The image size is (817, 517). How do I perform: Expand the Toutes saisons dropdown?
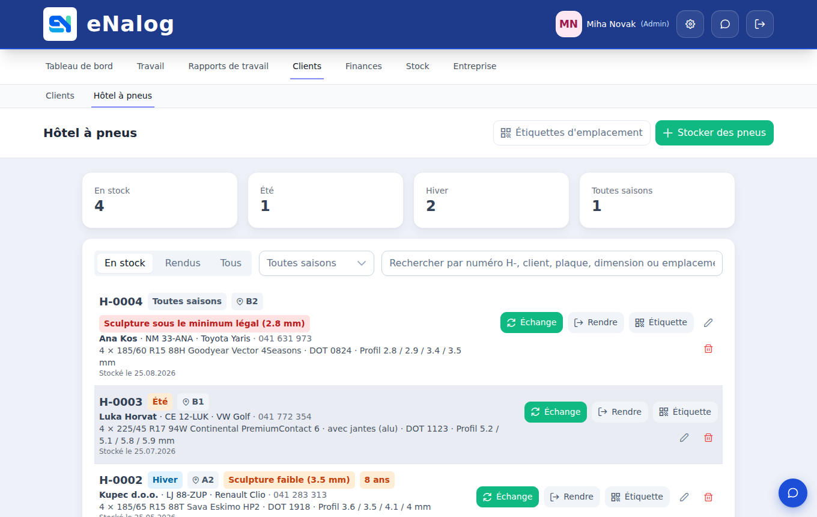(x=317, y=263)
